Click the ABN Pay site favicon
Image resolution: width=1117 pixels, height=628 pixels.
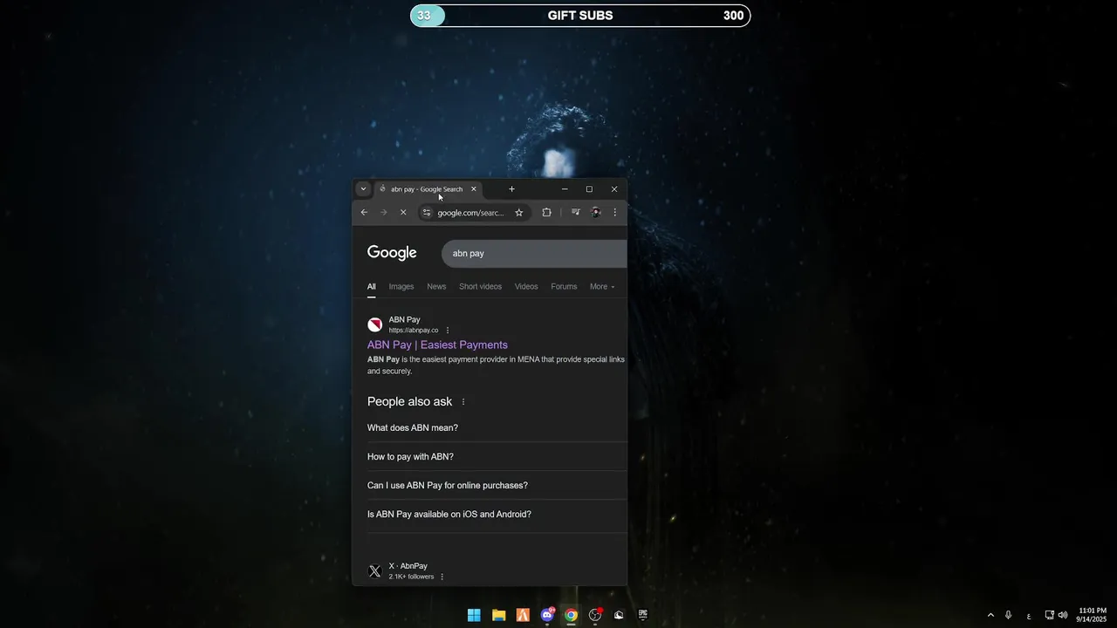[375, 324]
